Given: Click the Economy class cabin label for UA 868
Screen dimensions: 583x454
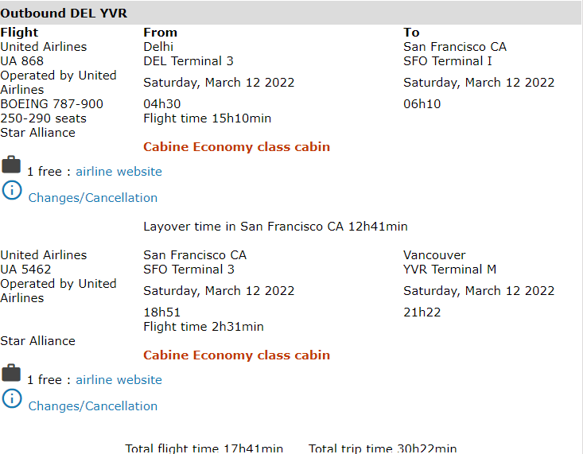Looking at the screenshot, I should click(x=236, y=147).
